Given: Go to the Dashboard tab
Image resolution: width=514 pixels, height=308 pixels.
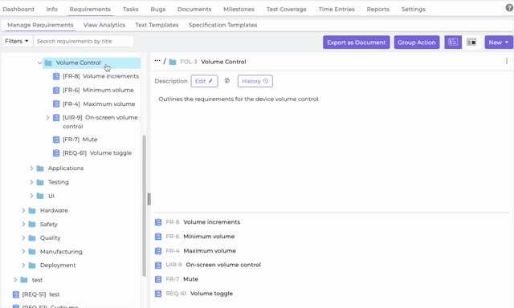Looking at the screenshot, I should click(x=18, y=9).
